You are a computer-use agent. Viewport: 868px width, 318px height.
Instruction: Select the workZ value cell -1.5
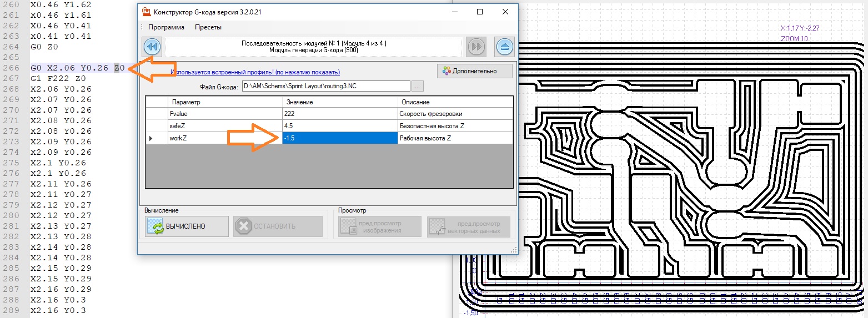pyautogui.click(x=339, y=138)
